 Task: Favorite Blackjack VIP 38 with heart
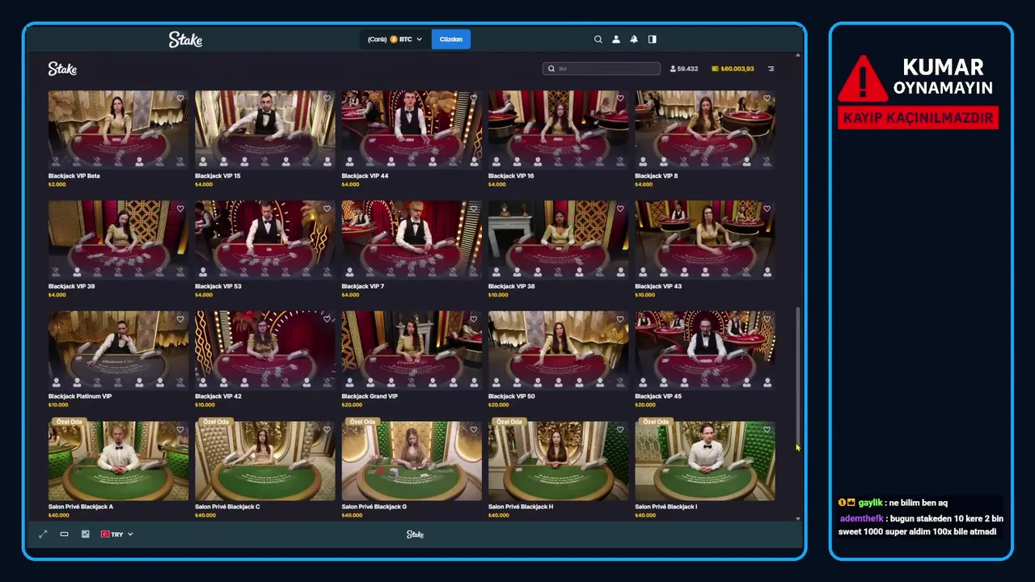[620, 209]
